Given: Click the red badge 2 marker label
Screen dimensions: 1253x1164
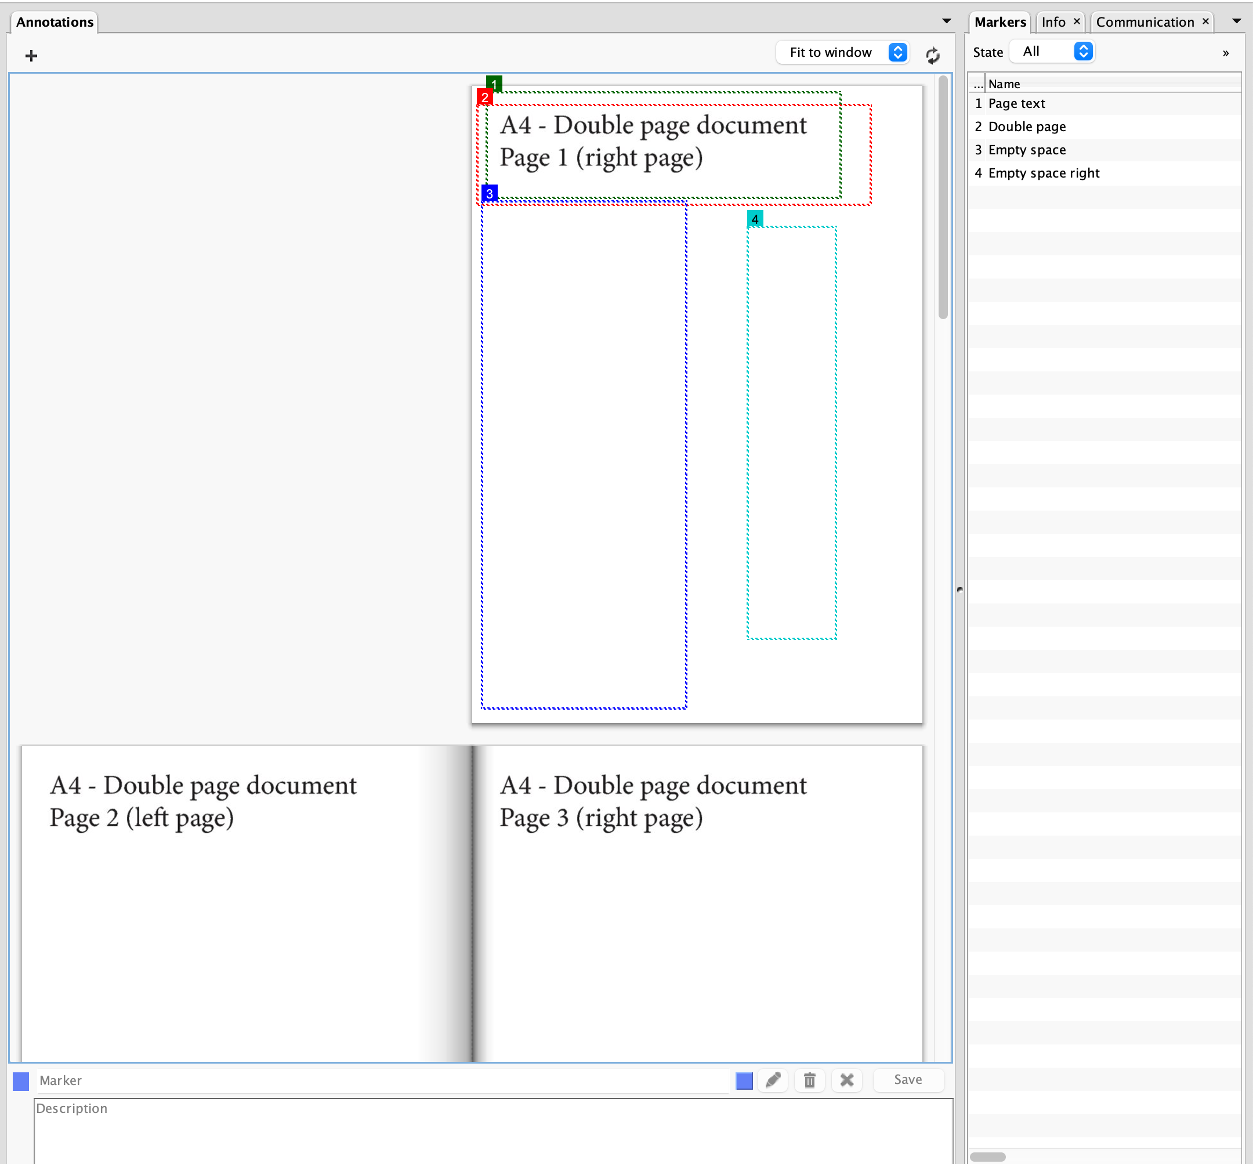Looking at the screenshot, I should 485,96.
